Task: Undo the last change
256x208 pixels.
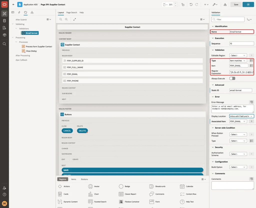Action: [191, 4]
